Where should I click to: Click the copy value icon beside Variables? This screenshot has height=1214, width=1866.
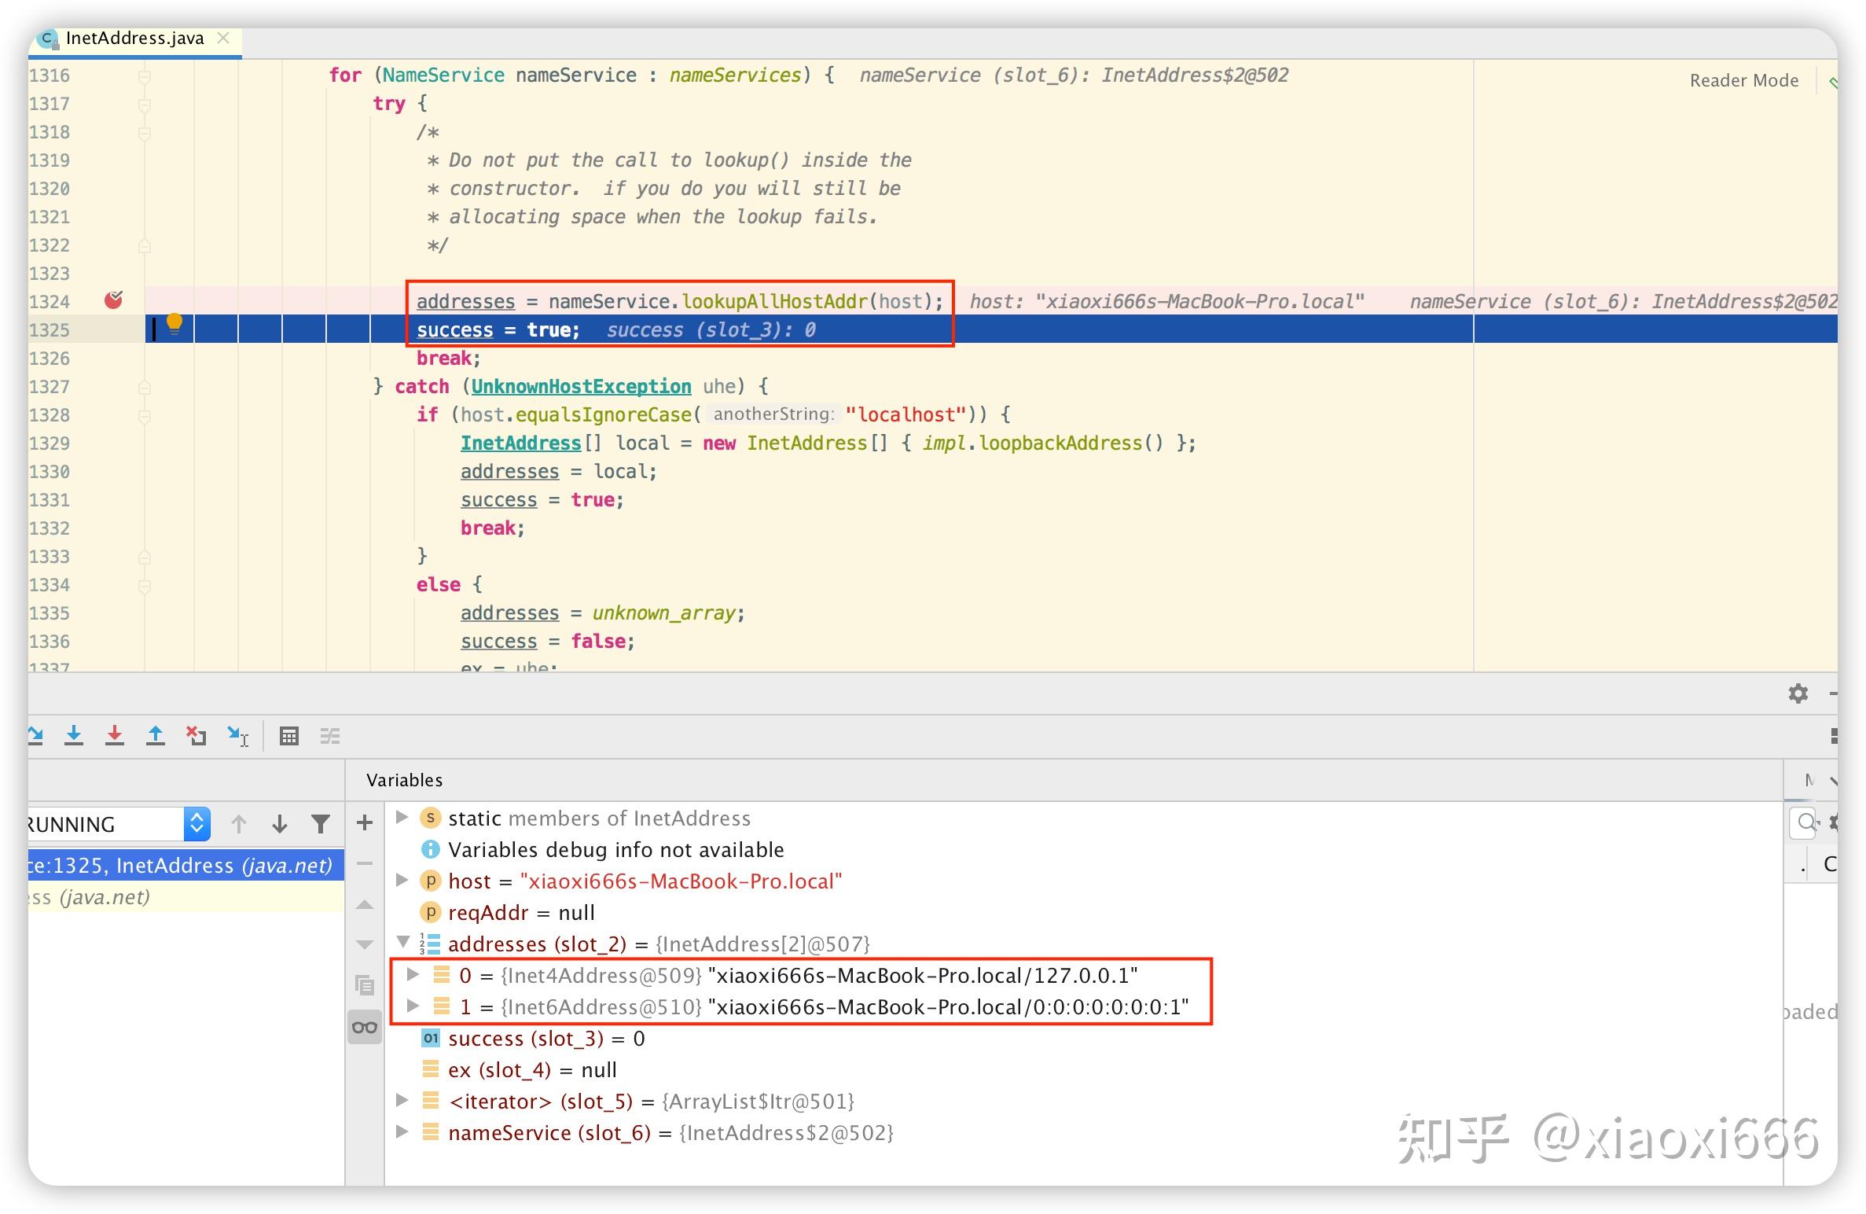tap(365, 984)
